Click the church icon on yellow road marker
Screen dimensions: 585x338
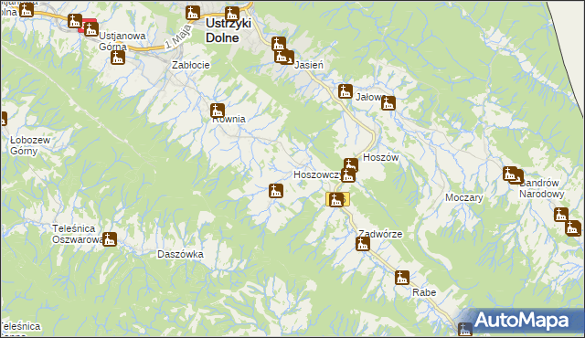(336, 200)
